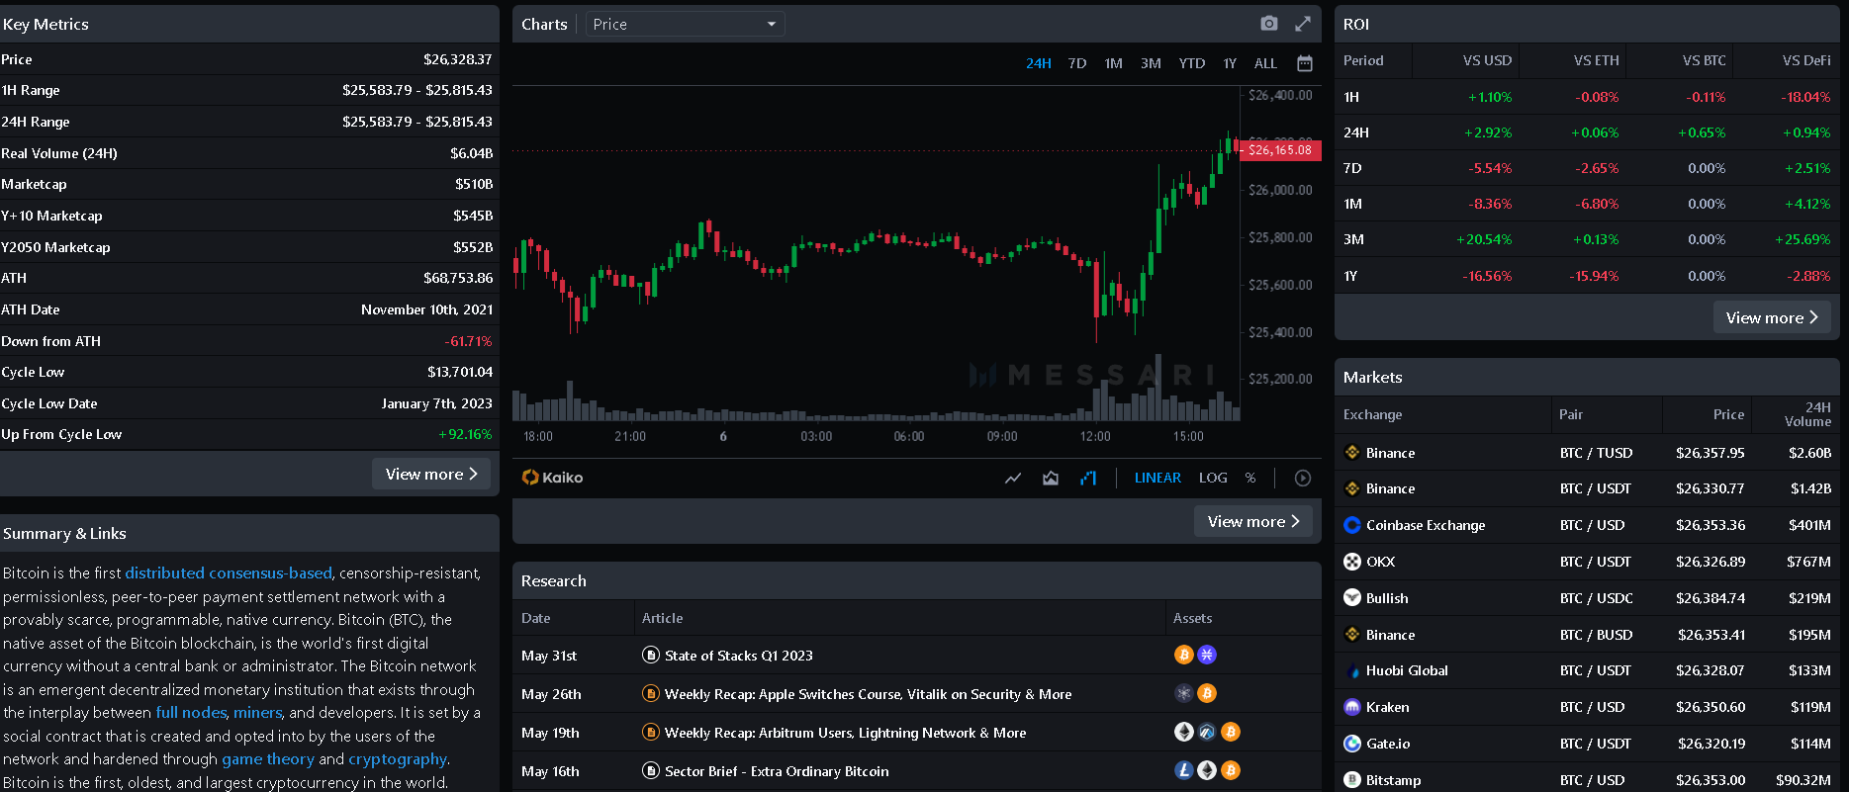Set chart scale to LINEAR
The width and height of the screenshot is (1849, 792).
pos(1157,478)
